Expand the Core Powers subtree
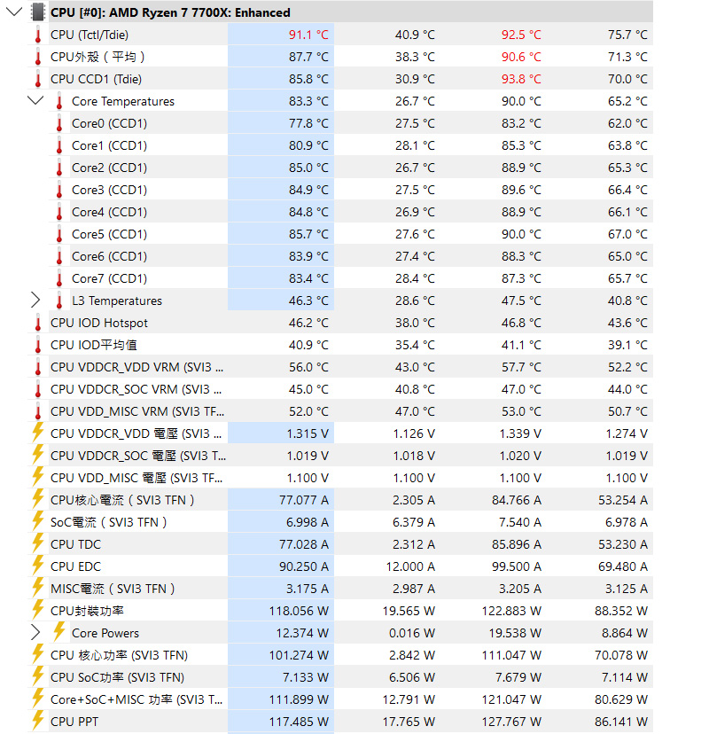 35,632
